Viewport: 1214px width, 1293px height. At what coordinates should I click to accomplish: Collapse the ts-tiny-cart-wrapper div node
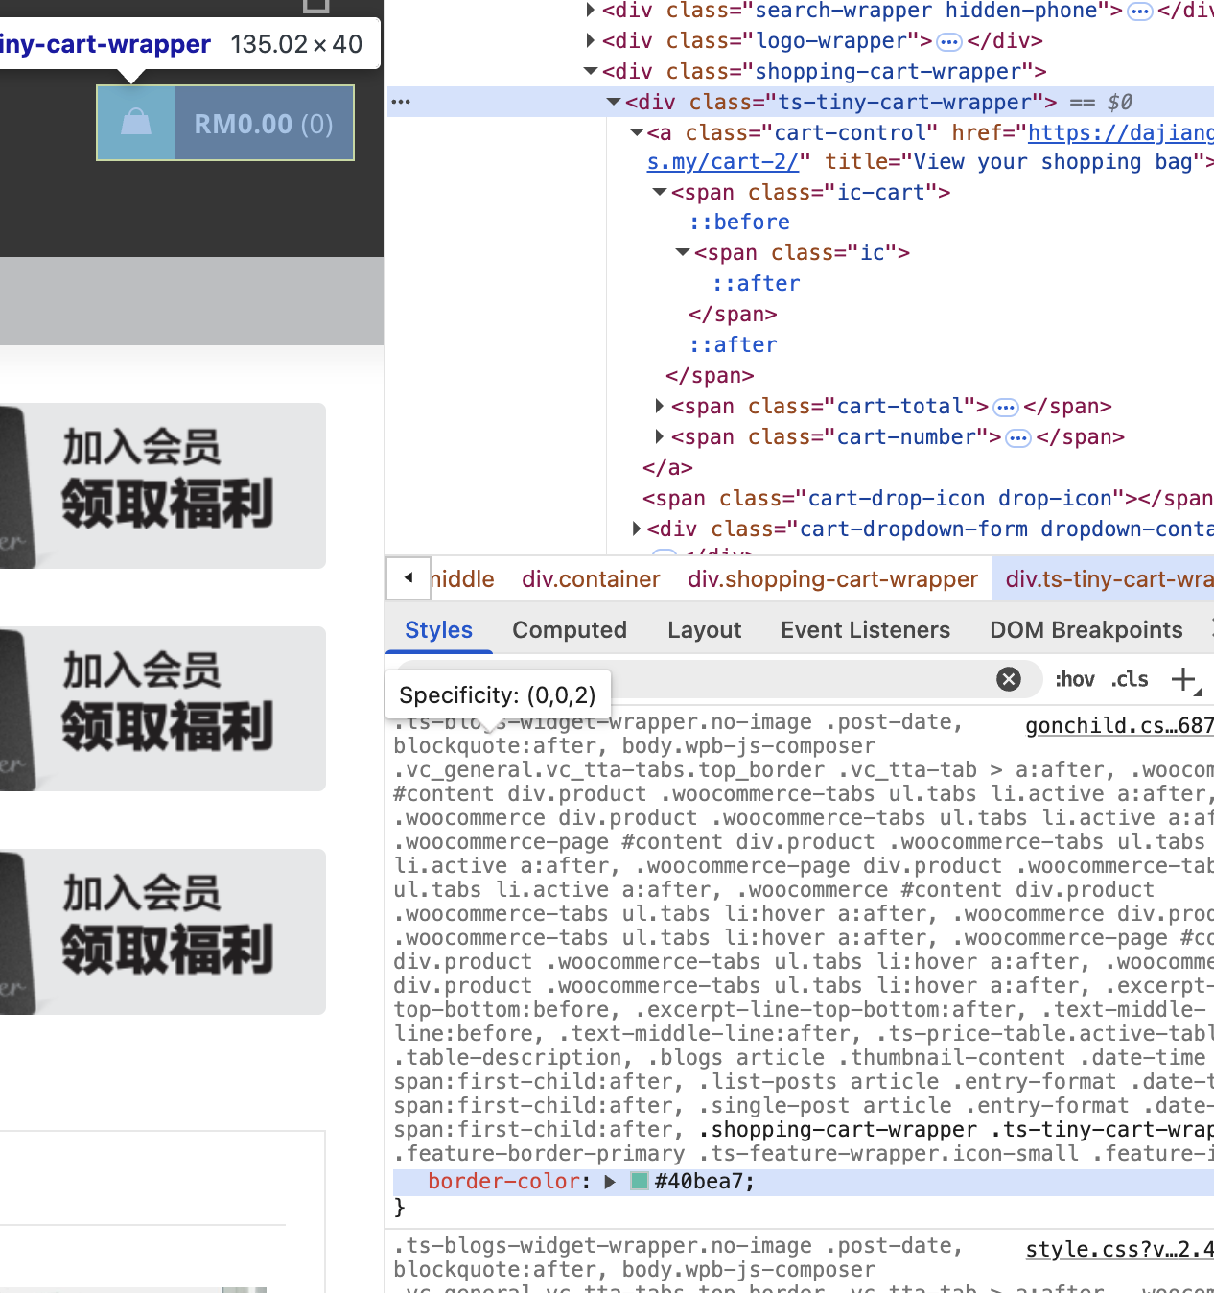point(614,102)
